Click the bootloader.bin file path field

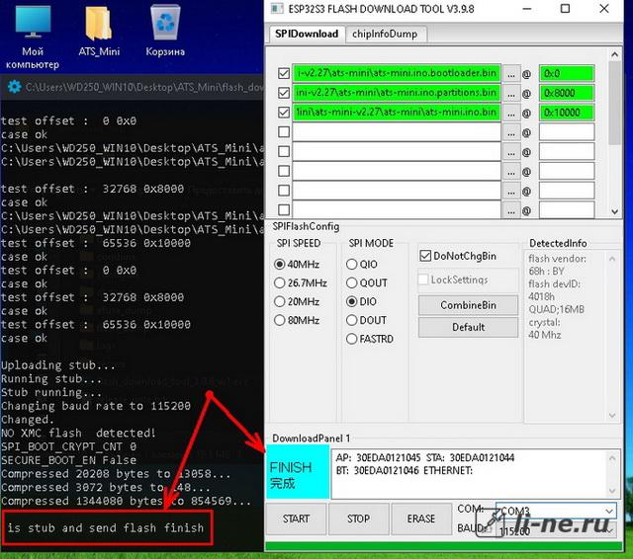tap(397, 73)
